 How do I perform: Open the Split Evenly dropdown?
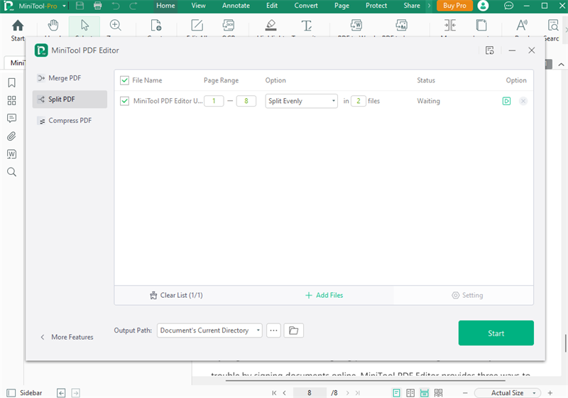pos(301,101)
